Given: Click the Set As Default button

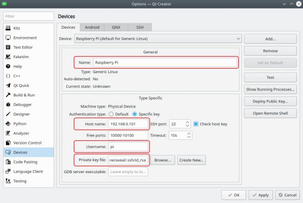Looking at the screenshot, I should (x=270, y=63).
